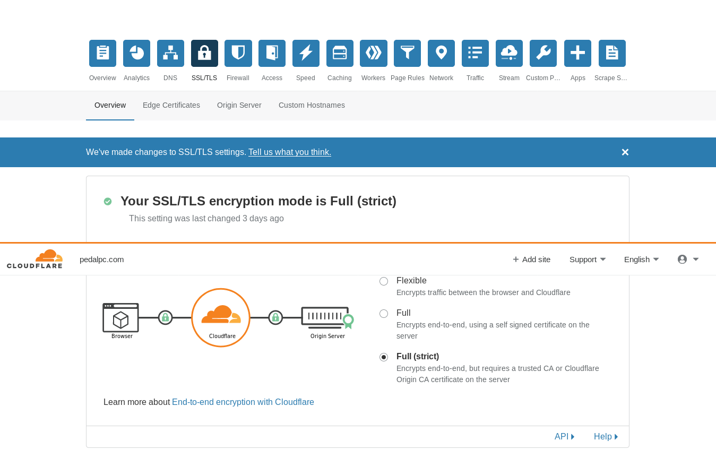This screenshot has width=716, height=458.
Task: Expand the Help section
Action: coord(606,437)
